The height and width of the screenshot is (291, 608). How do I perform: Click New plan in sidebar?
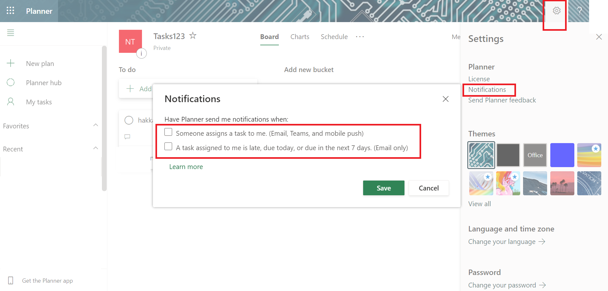40,63
